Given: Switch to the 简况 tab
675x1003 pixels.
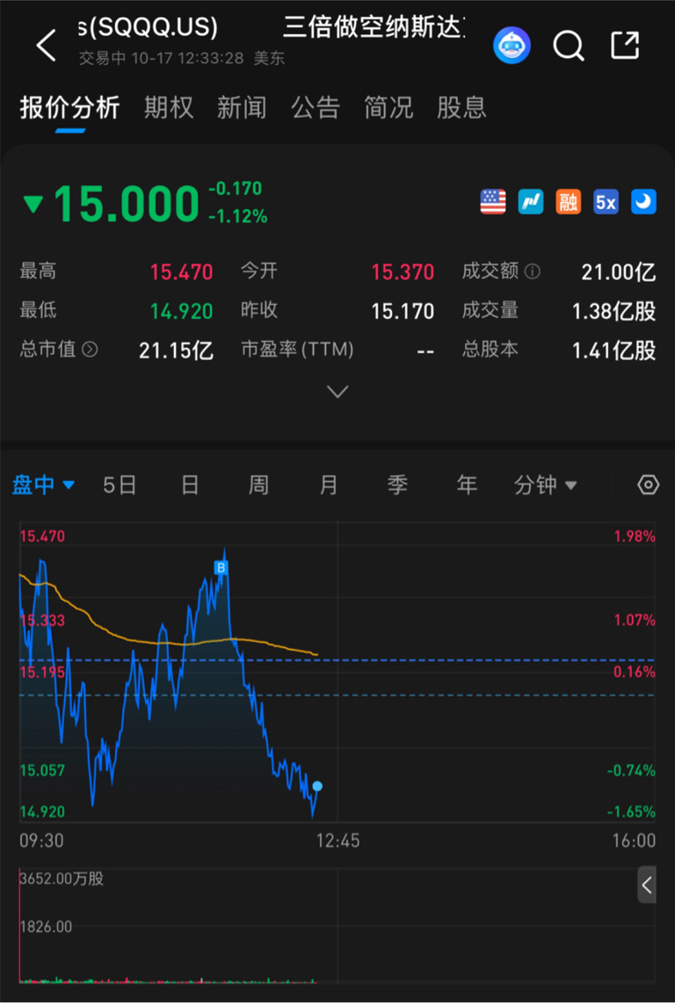Looking at the screenshot, I should (x=388, y=107).
